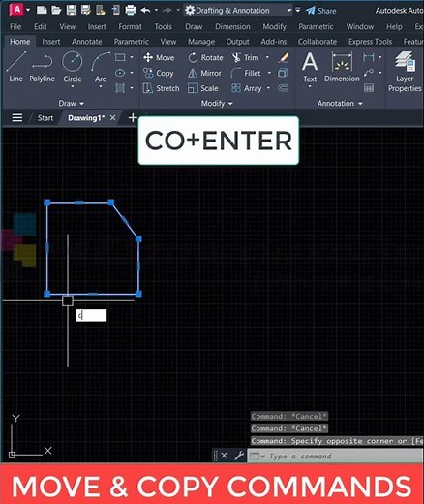This screenshot has width=424, height=504.
Task: Click the Offset icon in Modify panel
Action: (283, 88)
